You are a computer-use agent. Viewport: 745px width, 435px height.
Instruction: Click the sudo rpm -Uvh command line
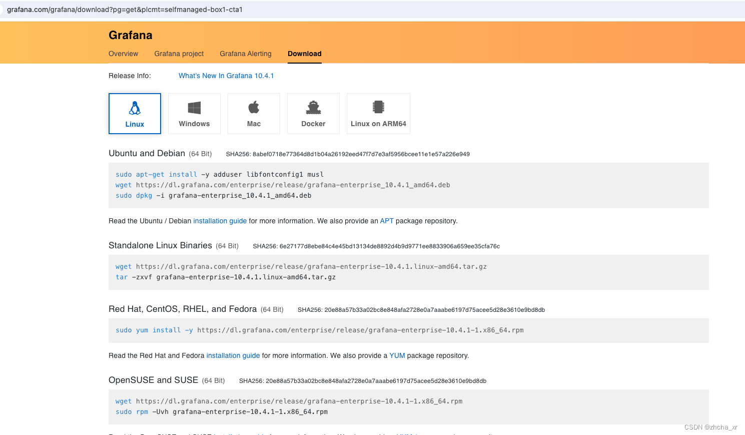[222, 411]
